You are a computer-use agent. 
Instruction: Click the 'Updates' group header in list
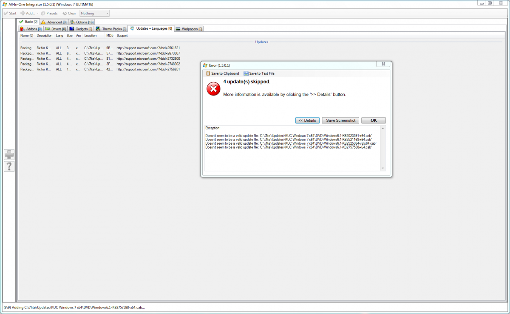261,42
